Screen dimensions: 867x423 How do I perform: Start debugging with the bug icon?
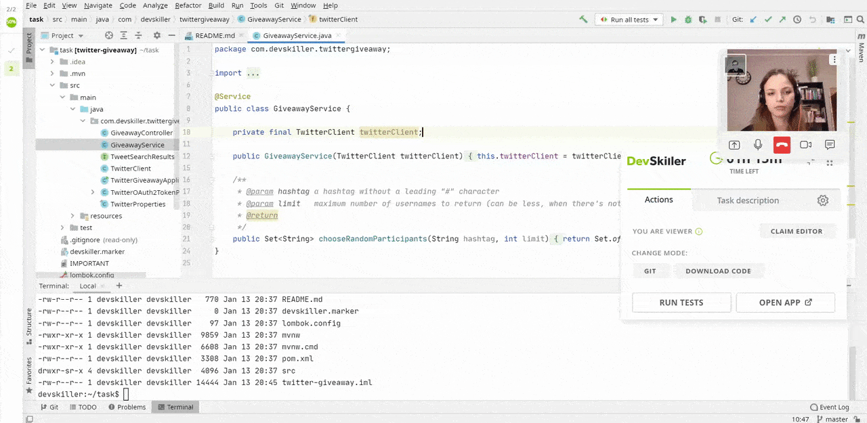[x=688, y=19]
